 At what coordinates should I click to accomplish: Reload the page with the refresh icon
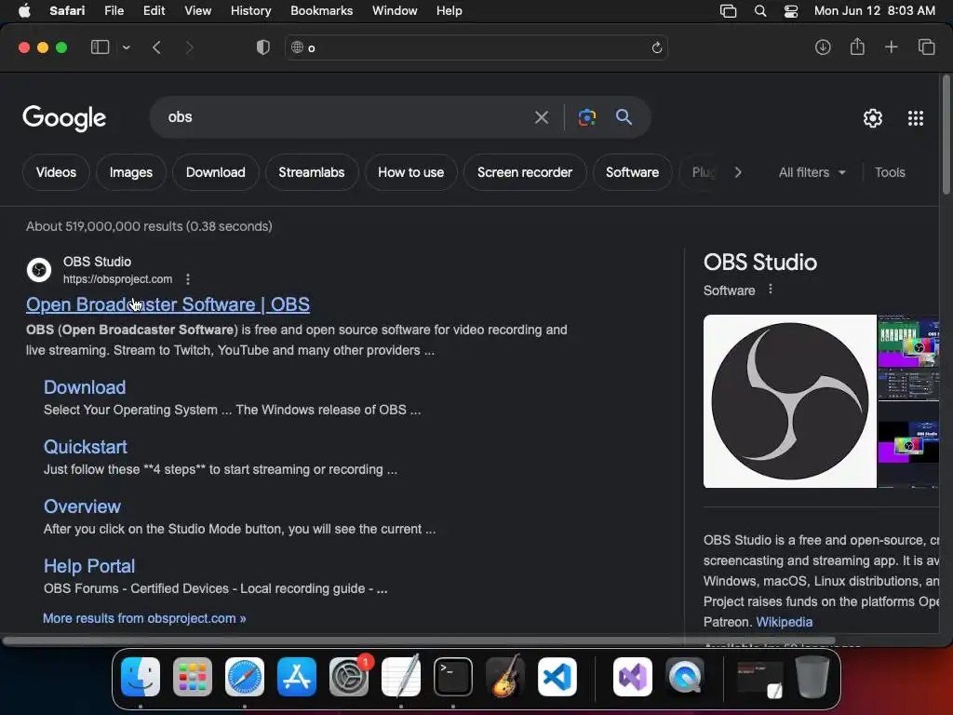click(x=656, y=47)
